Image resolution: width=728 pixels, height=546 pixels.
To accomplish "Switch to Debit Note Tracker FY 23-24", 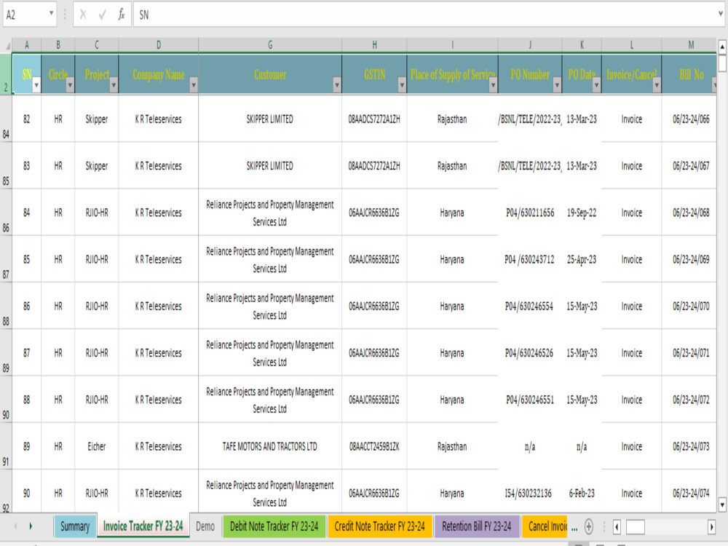I will pyautogui.click(x=274, y=526).
